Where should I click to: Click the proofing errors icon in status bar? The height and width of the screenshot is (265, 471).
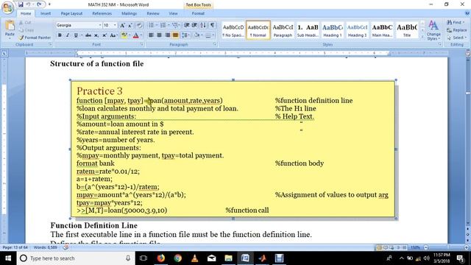click(x=65, y=247)
